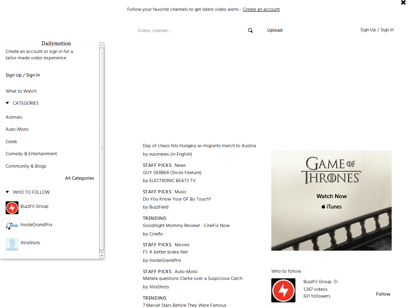Click the Game of Thrones iTunes ad
411x308 pixels.
tap(331, 201)
